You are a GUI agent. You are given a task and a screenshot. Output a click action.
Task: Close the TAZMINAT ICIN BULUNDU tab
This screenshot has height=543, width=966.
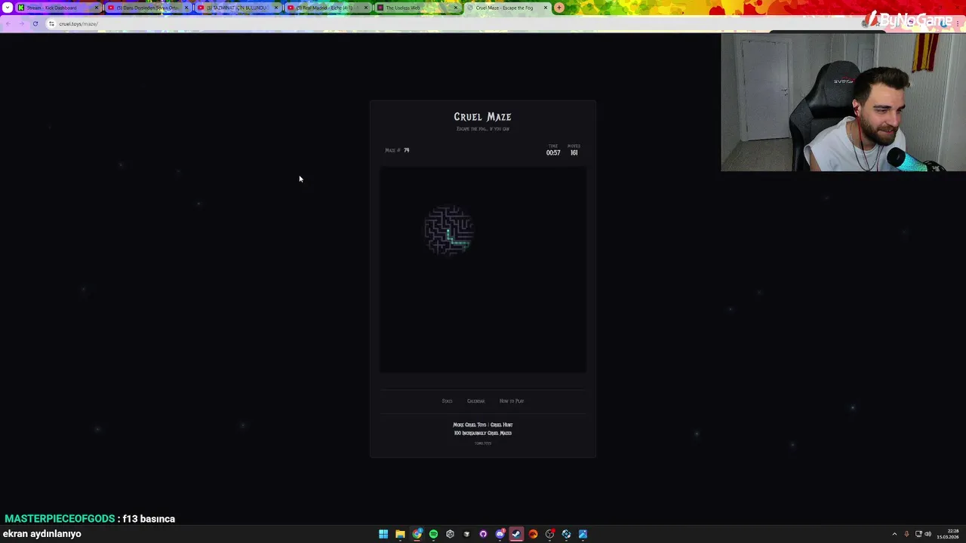click(276, 8)
